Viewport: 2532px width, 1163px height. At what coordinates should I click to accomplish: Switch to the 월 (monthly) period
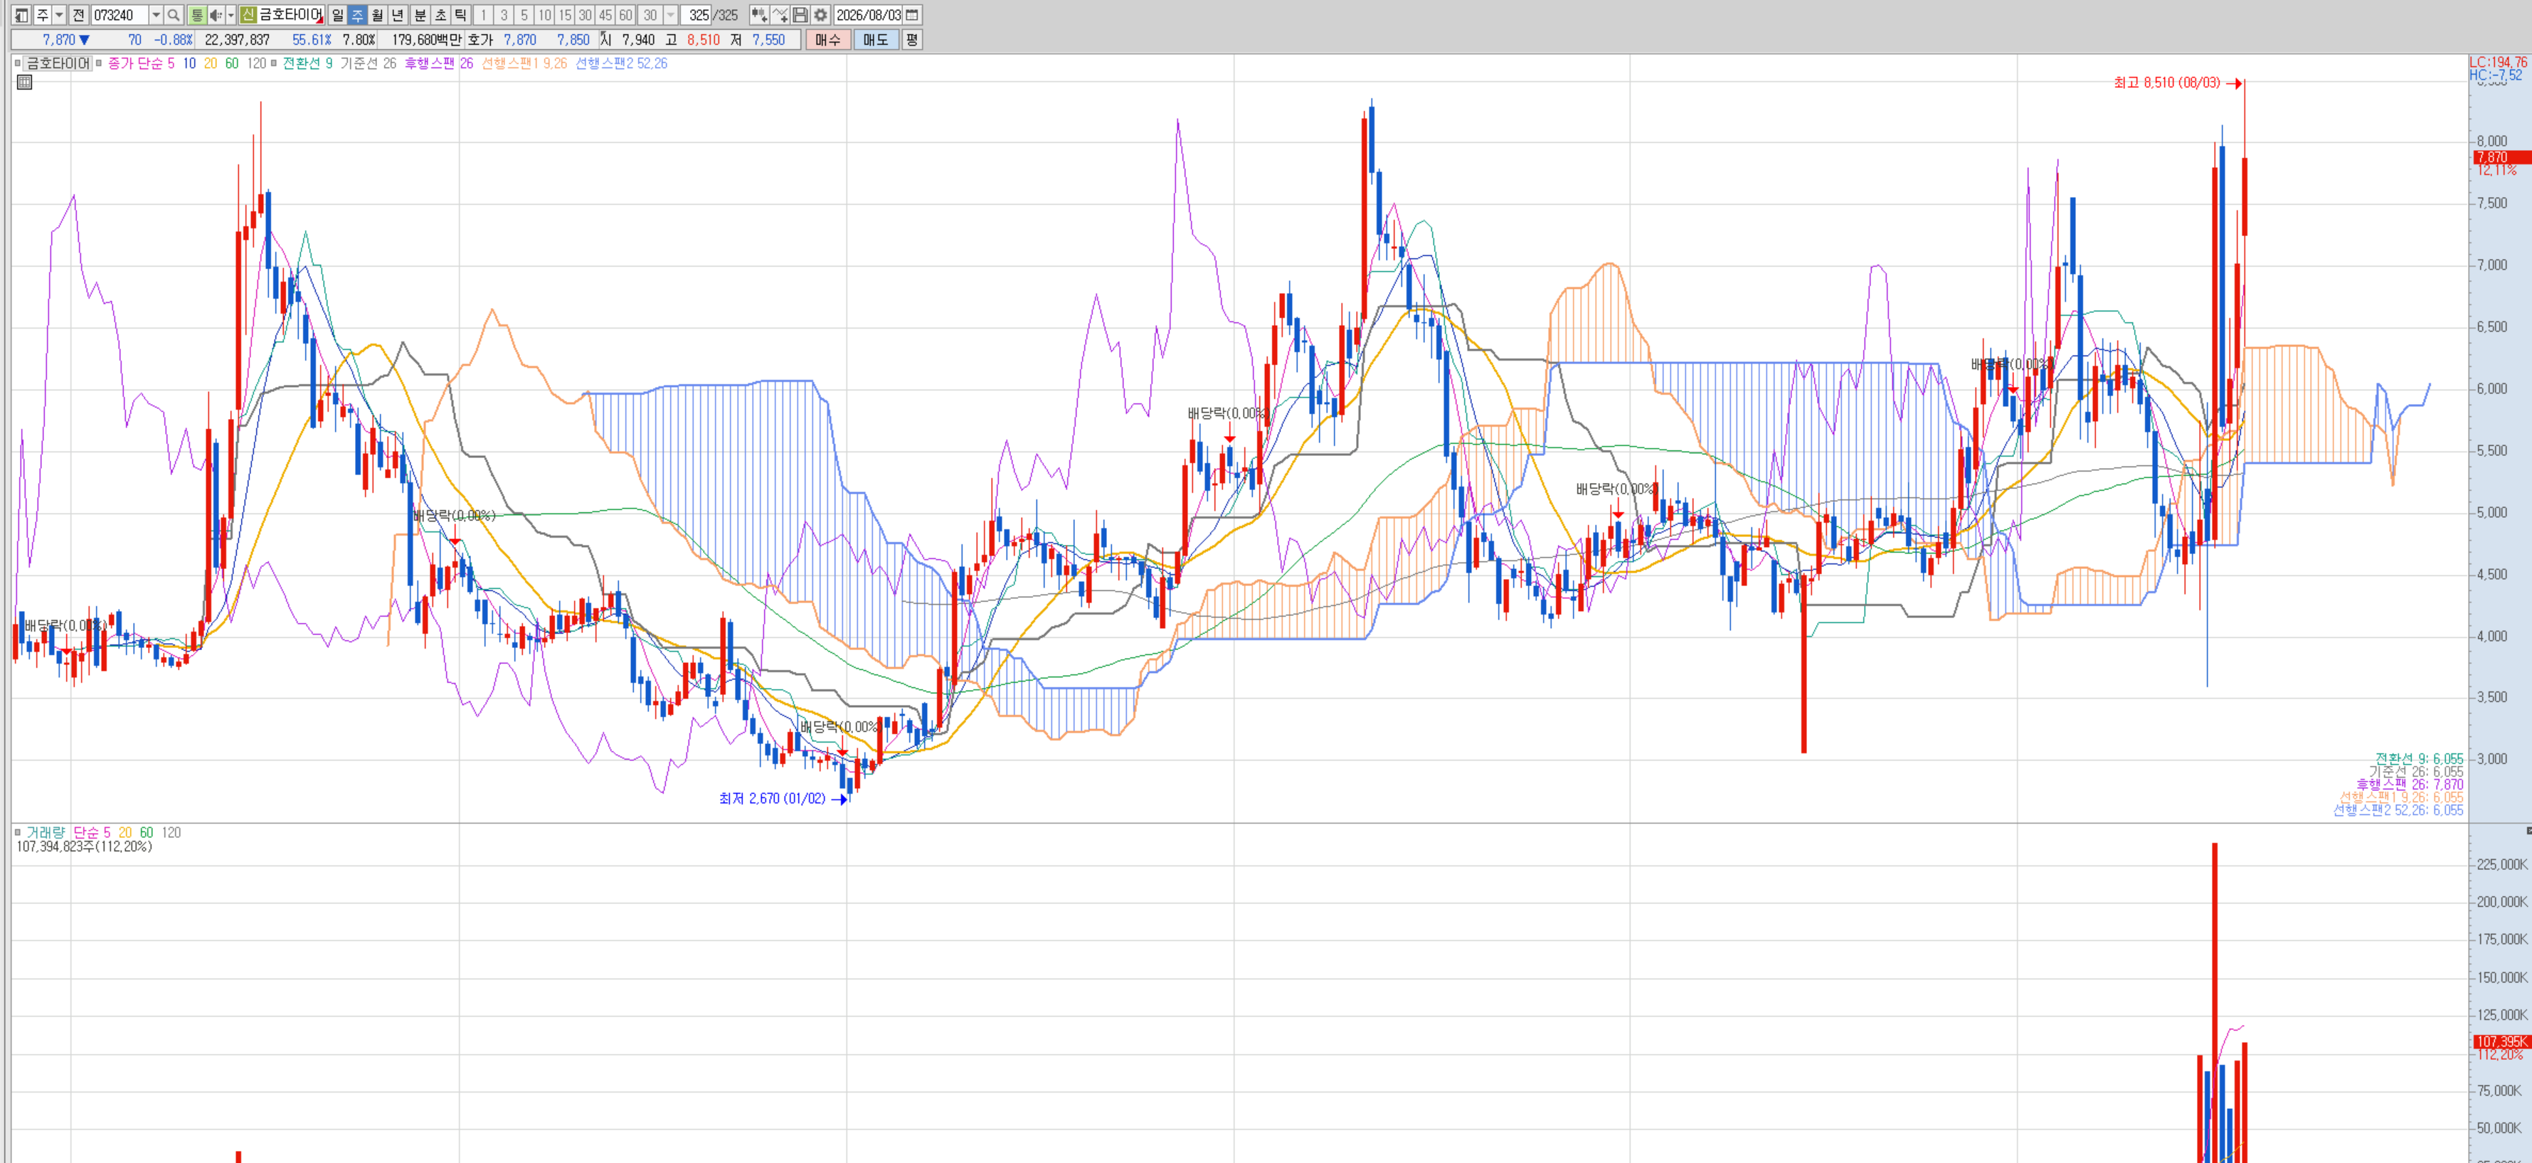[x=378, y=15]
